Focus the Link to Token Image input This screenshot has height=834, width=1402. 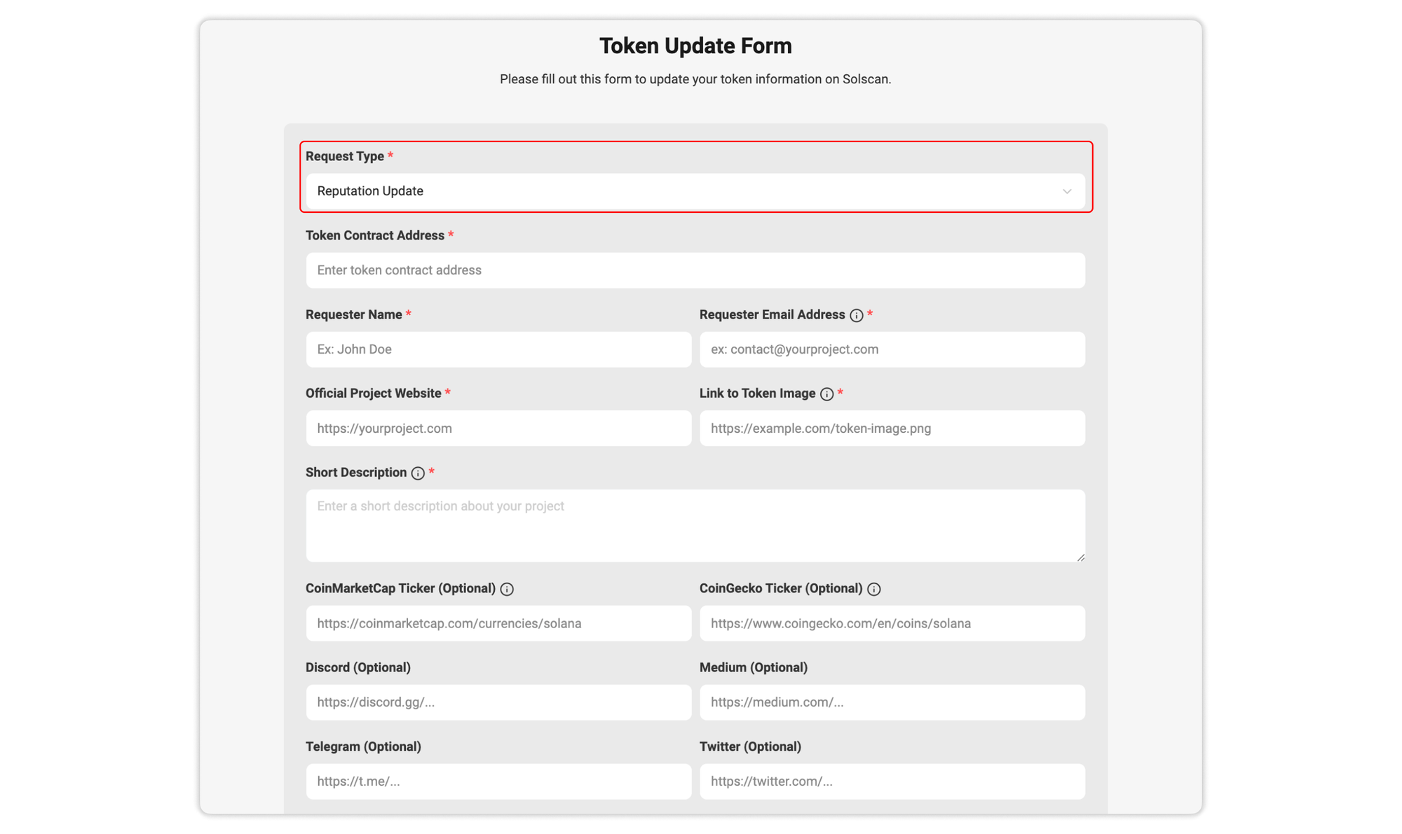click(892, 429)
